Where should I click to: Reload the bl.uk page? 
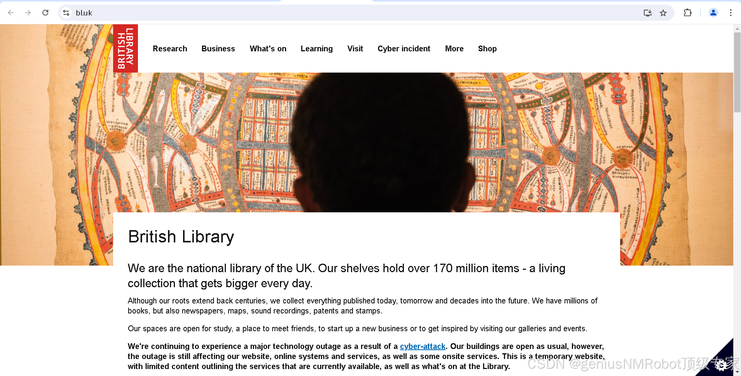[x=45, y=13]
